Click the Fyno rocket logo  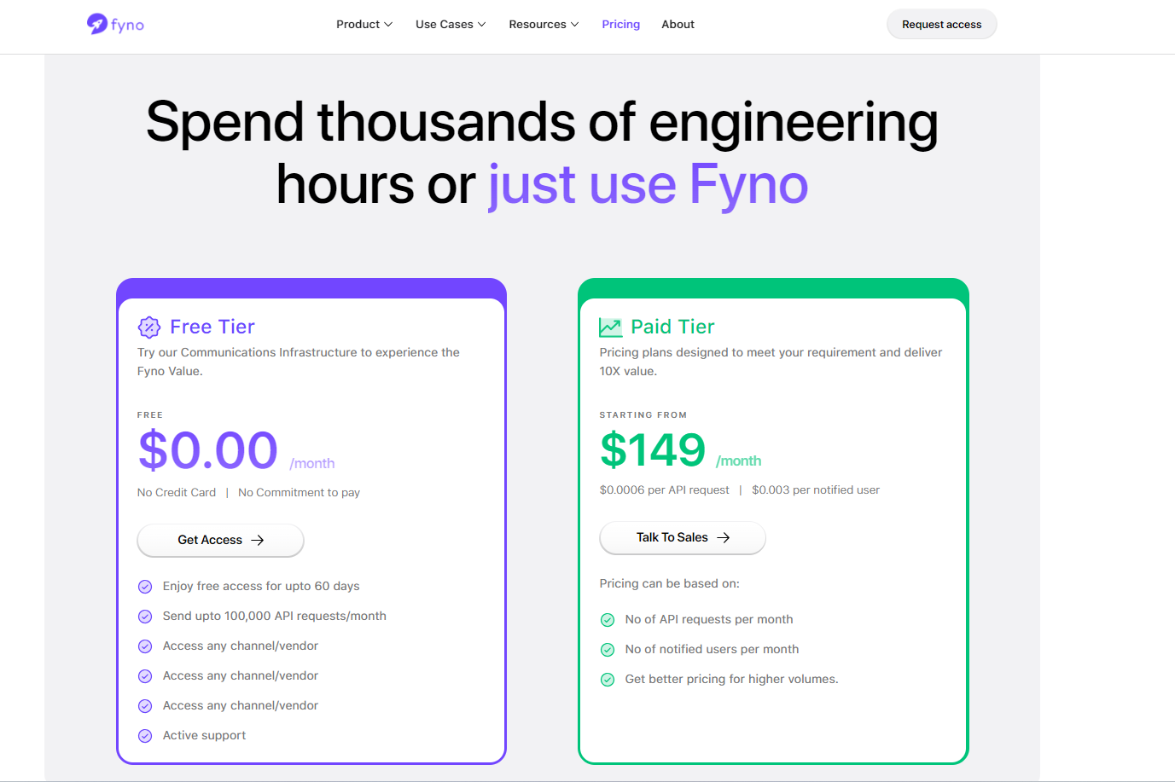point(97,24)
